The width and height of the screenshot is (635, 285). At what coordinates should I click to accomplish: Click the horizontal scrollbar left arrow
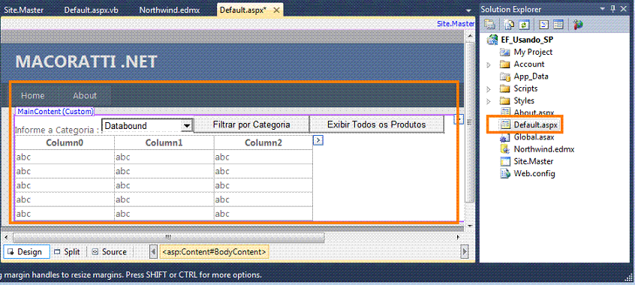[5, 237]
